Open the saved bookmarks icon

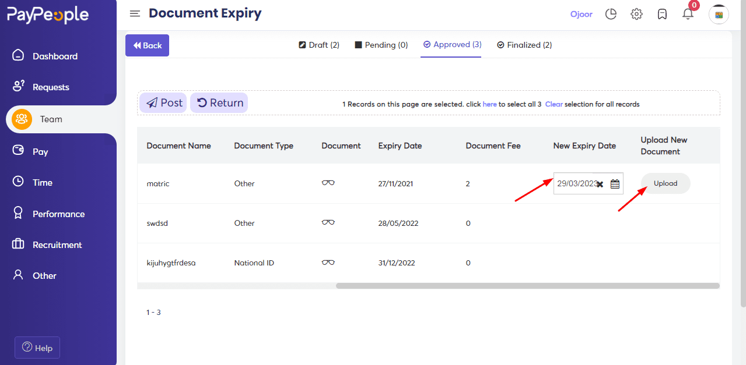pyautogui.click(x=662, y=13)
